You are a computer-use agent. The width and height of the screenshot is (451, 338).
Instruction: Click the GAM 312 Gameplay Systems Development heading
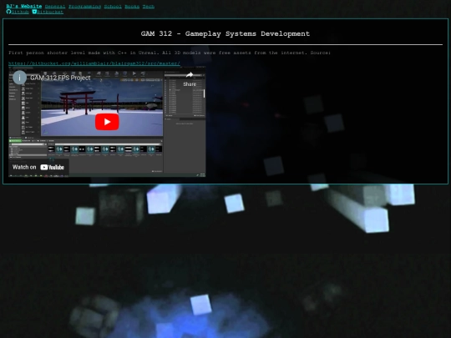(x=225, y=33)
